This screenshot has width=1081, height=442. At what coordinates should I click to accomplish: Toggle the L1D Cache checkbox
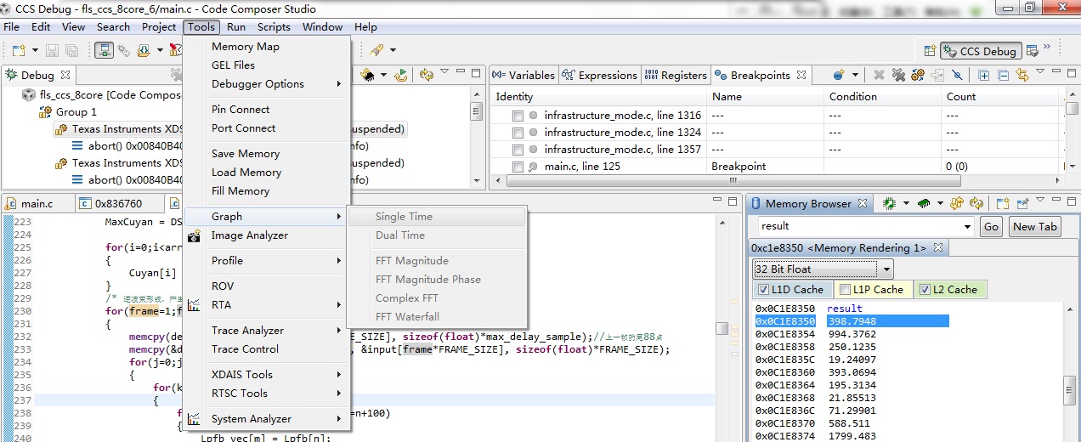tap(763, 290)
